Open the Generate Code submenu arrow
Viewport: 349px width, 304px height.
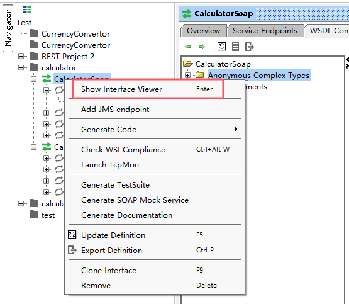click(235, 129)
